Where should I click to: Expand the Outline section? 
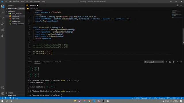click(15, 93)
